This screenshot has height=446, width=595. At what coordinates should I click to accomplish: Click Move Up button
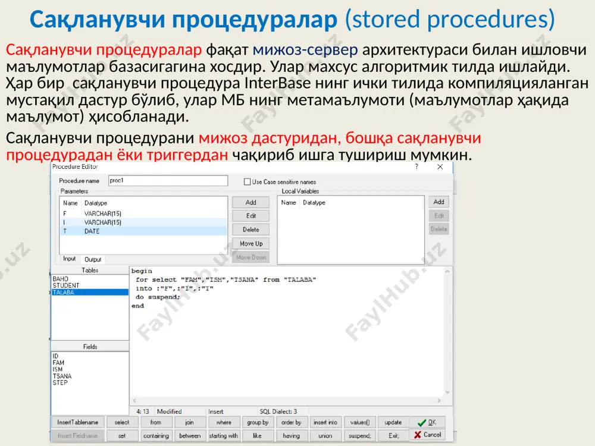[x=251, y=243]
